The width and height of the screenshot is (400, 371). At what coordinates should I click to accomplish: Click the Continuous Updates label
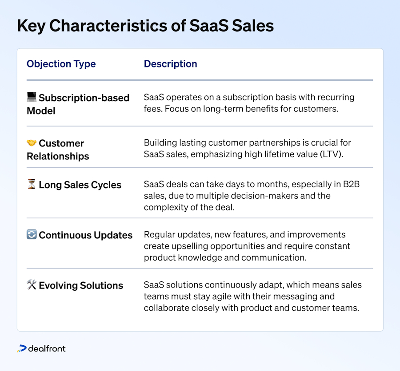(85, 235)
